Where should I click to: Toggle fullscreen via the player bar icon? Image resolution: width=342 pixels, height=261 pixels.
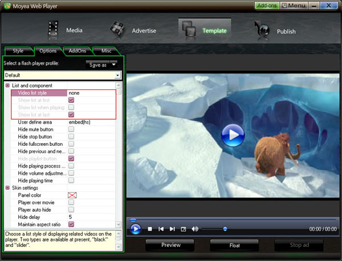tap(184, 229)
